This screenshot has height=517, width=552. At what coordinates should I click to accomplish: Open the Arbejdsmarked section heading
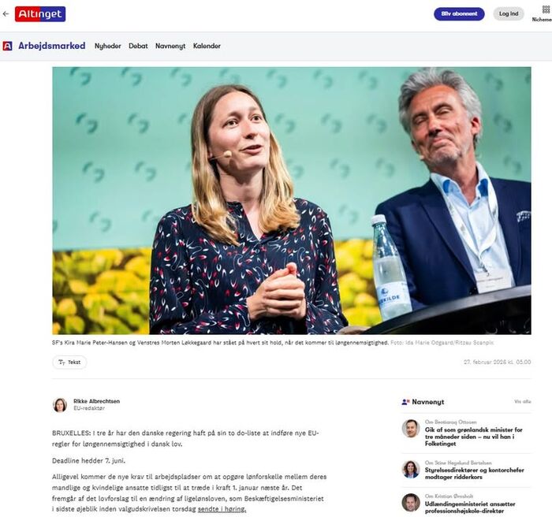pyautogui.click(x=52, y=46)
